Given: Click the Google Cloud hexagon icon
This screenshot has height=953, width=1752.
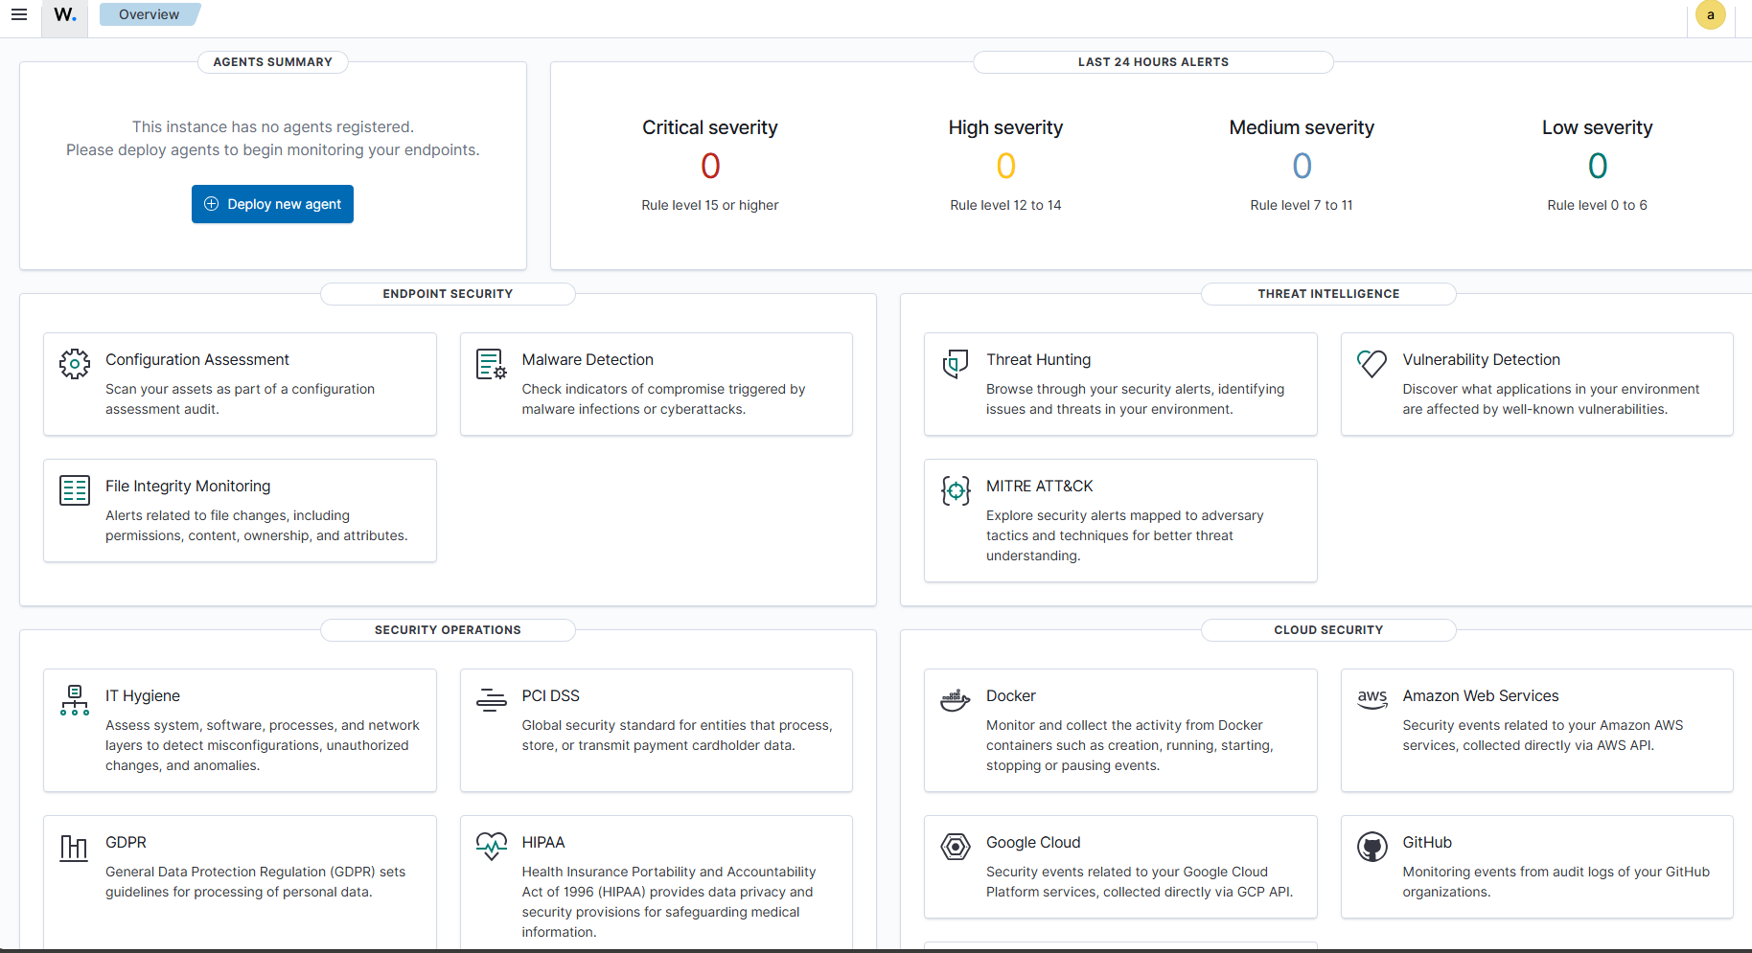Looking at the screenshot, I should tap(956, 847).
